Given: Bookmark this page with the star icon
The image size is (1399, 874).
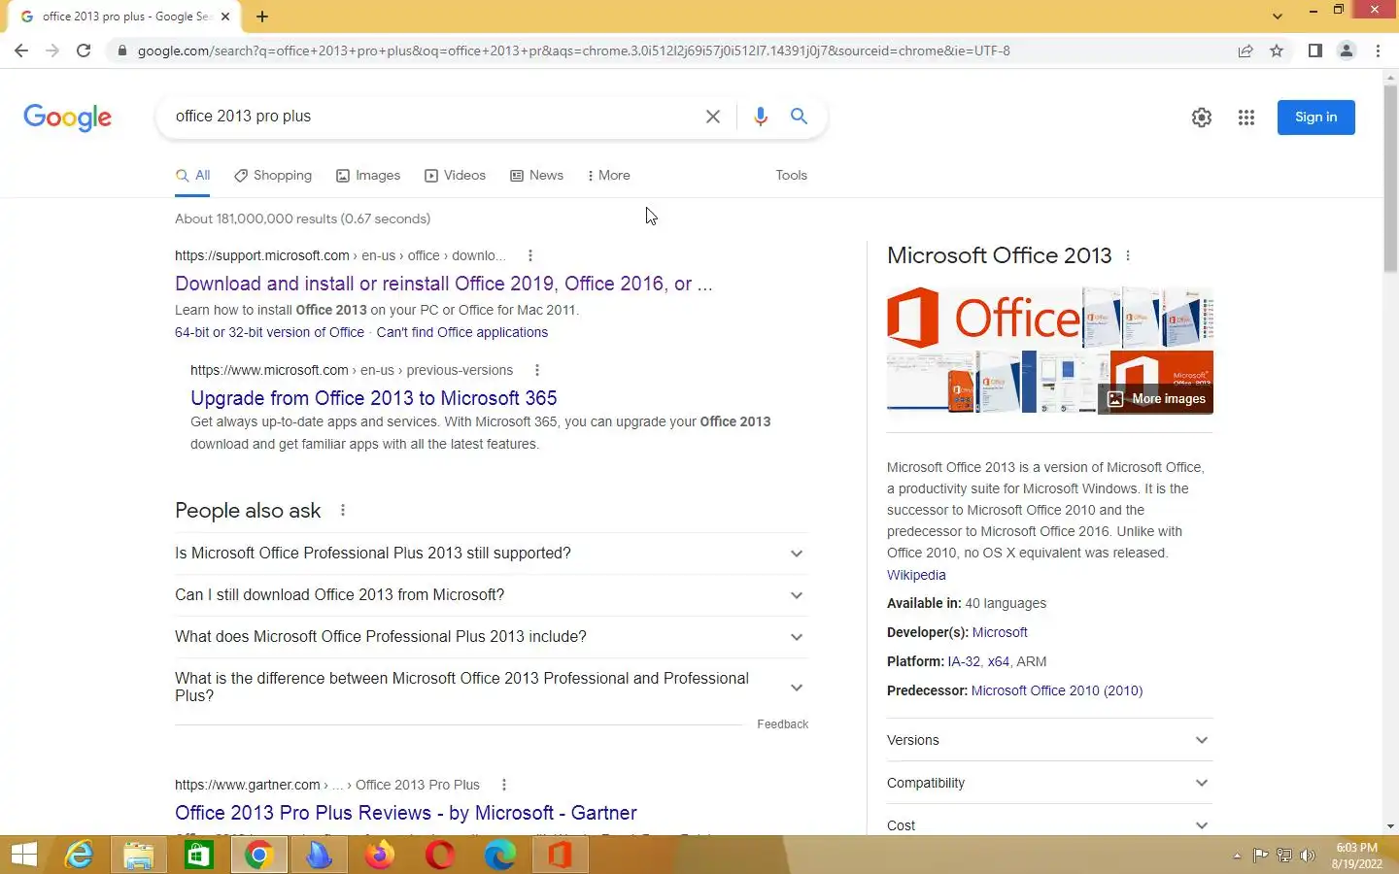Looking at the screenshot, I should click(x=1277, y=50).
